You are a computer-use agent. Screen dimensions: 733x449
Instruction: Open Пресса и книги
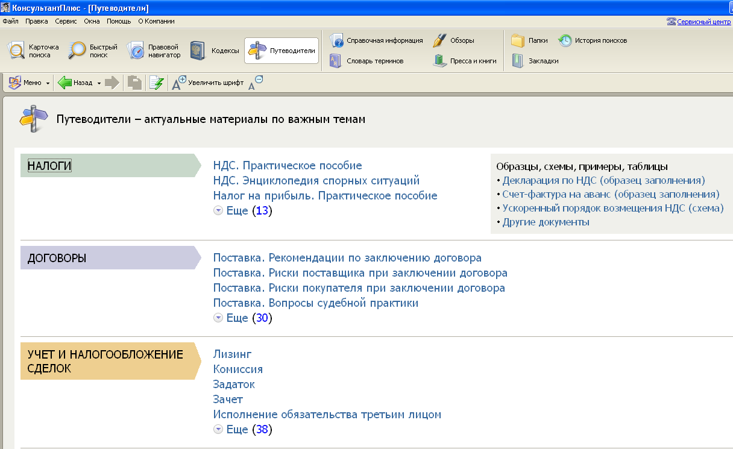(465, 61)
